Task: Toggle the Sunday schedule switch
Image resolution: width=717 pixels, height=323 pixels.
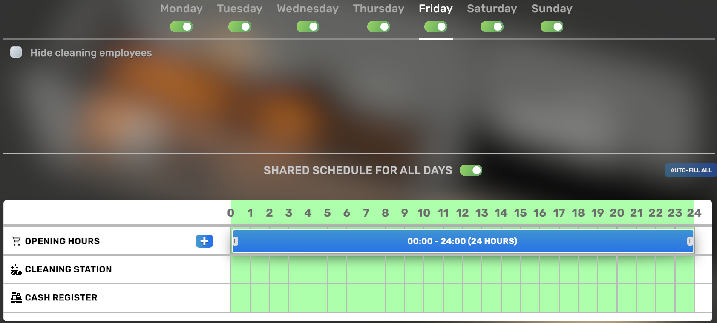Action: click(552, 27)
